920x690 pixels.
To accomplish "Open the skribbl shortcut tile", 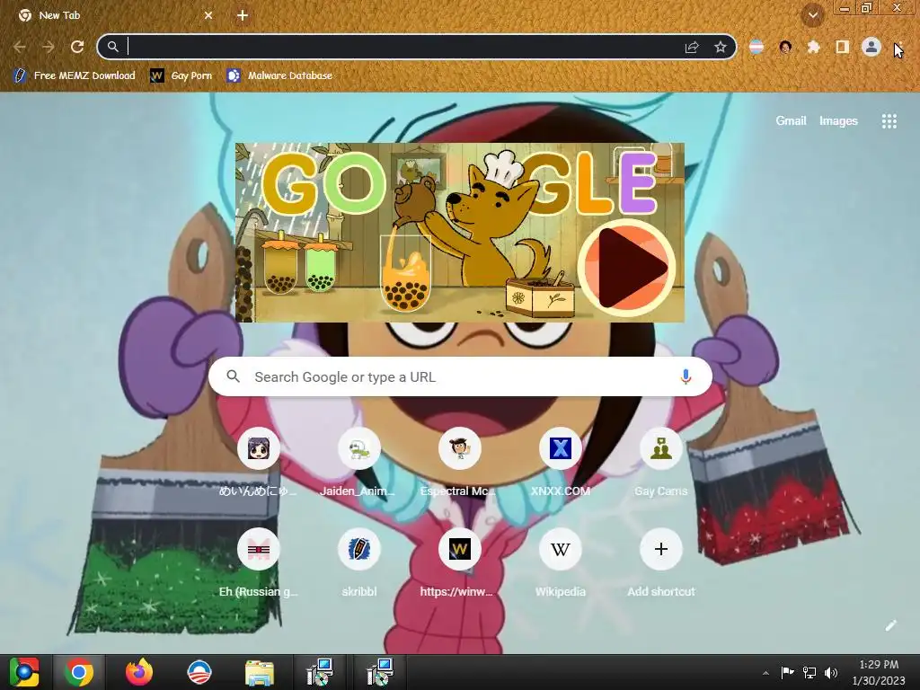I will click(358, 562).
